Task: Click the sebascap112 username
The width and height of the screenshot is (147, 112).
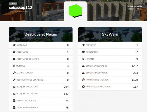Action: pos(20,8)
